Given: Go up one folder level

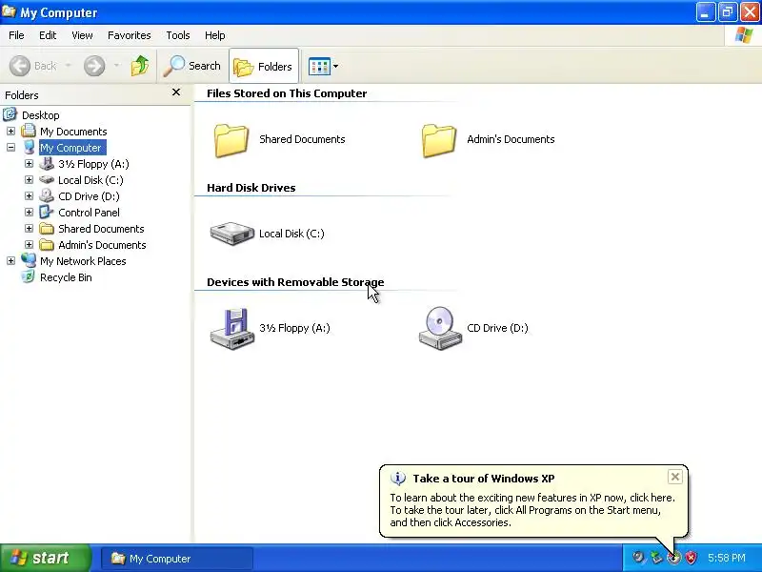Looking at the screenshot, I should tap(140, 66).
